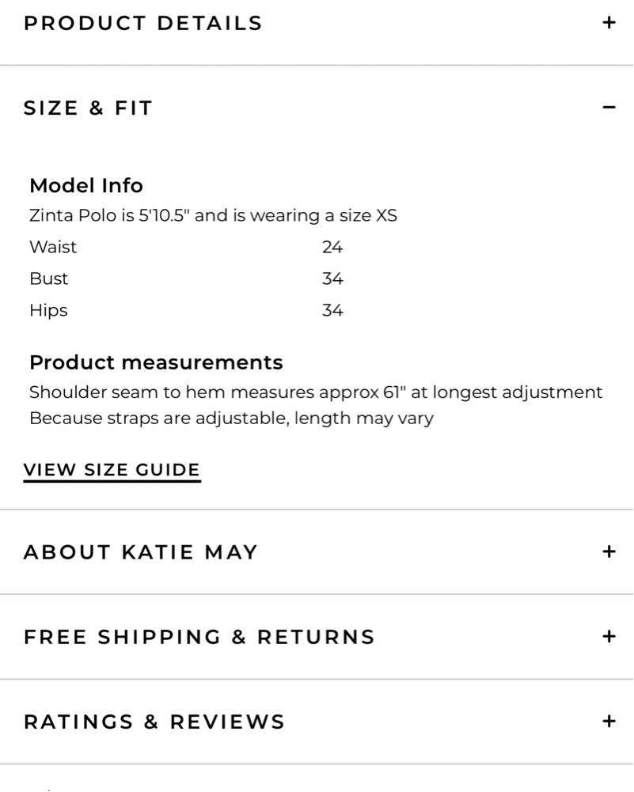Select the Zinta Polo model description text
Screen dimensions: 634x792
point(213,216)
